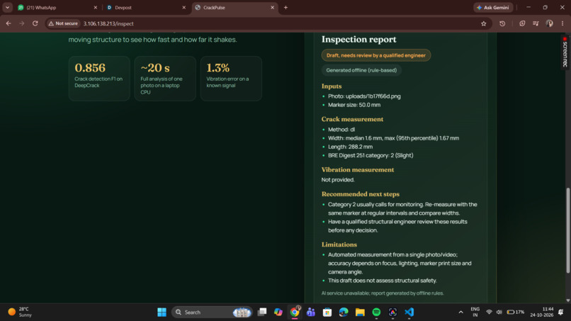Click the volume speaker tray icon
This screenshot has height=321, width=571.
coord(499,312)
